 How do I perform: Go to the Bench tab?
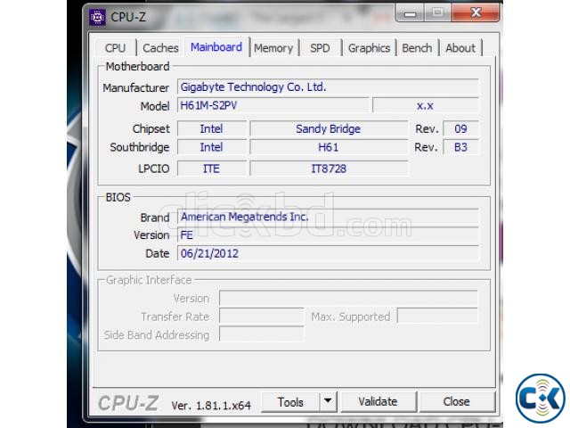(x=417, y=48)
